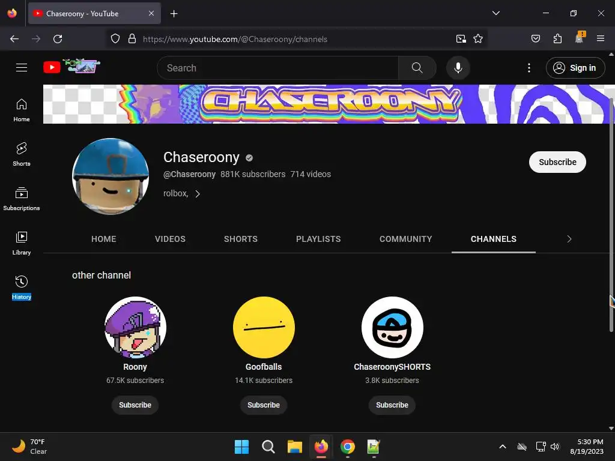
Task: Subscribe to Goofballs
Action: (x=264, y=405)
